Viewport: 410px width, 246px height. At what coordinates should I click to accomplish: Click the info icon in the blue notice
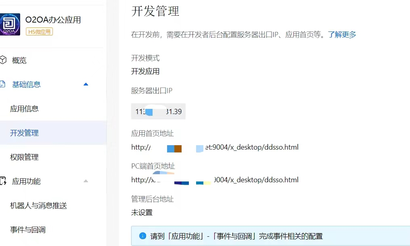(x=143, y=236)
